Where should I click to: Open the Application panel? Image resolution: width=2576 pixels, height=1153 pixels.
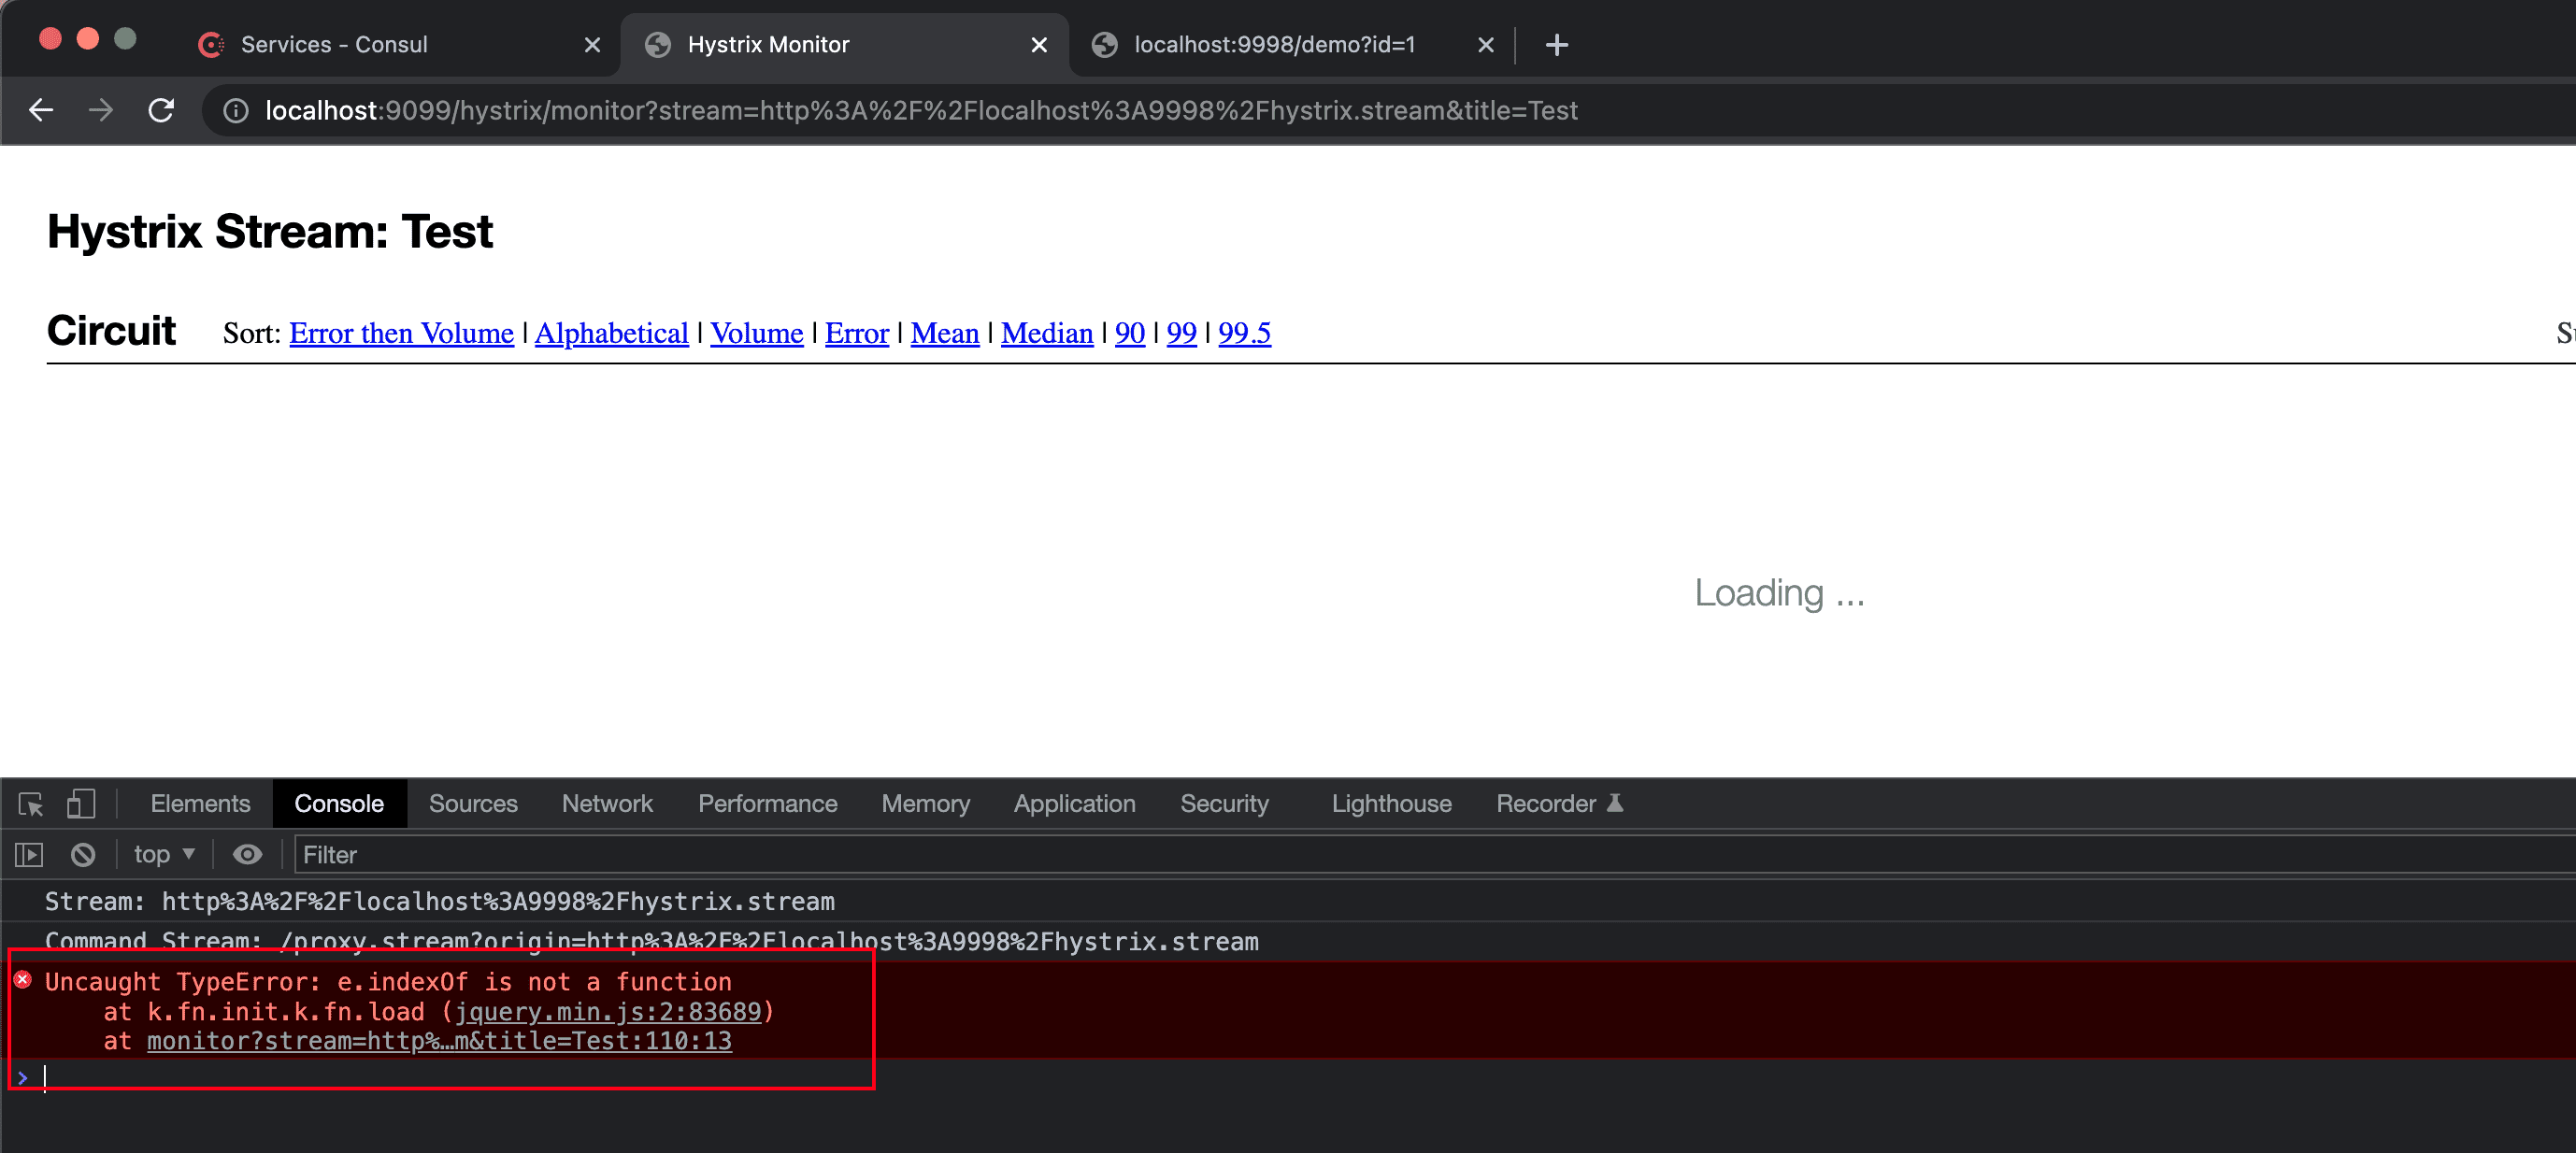pos(1075,804)
